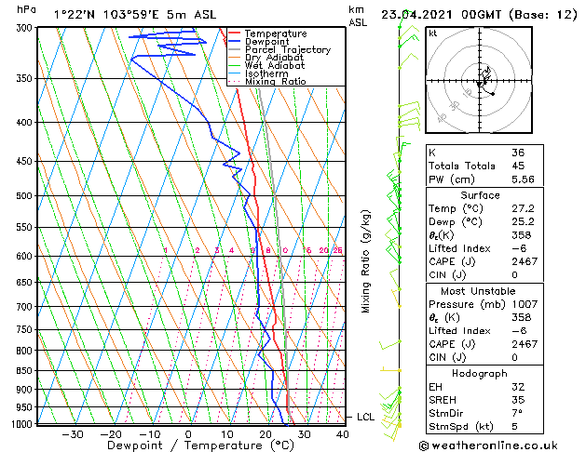Click the Parcel Trajectory legend entry

click(x=288, y=49)
